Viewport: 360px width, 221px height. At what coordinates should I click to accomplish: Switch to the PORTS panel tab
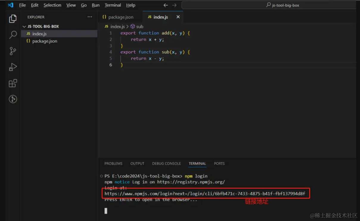tap(219, 164)
